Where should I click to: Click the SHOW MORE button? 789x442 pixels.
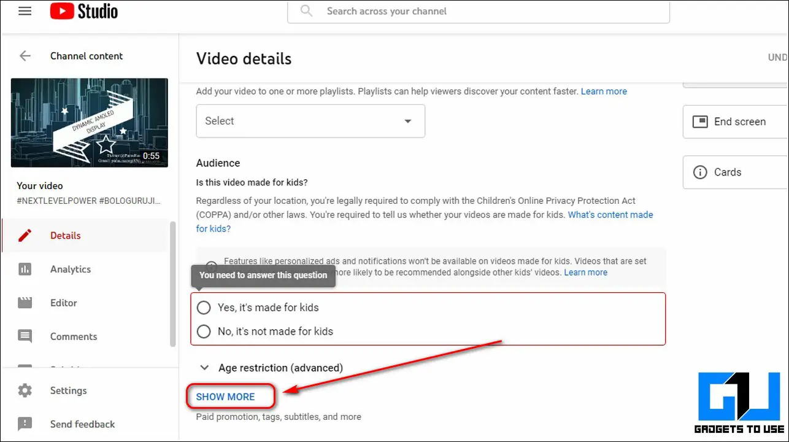(x=226, y=397)
